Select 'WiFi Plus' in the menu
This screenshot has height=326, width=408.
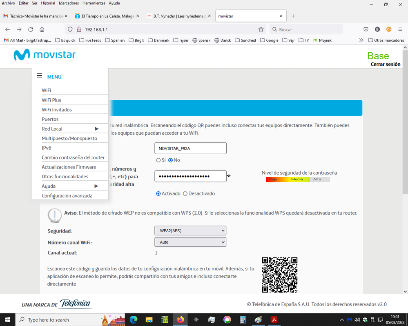click(x=51, y=100)
